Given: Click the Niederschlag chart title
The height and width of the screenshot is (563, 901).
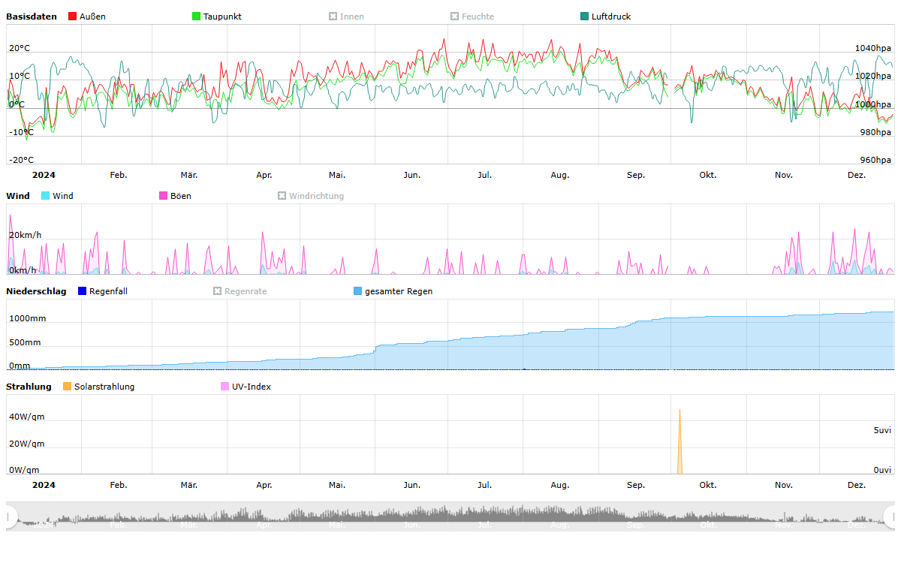Looking at the screenshot, I should pos(36,291).
